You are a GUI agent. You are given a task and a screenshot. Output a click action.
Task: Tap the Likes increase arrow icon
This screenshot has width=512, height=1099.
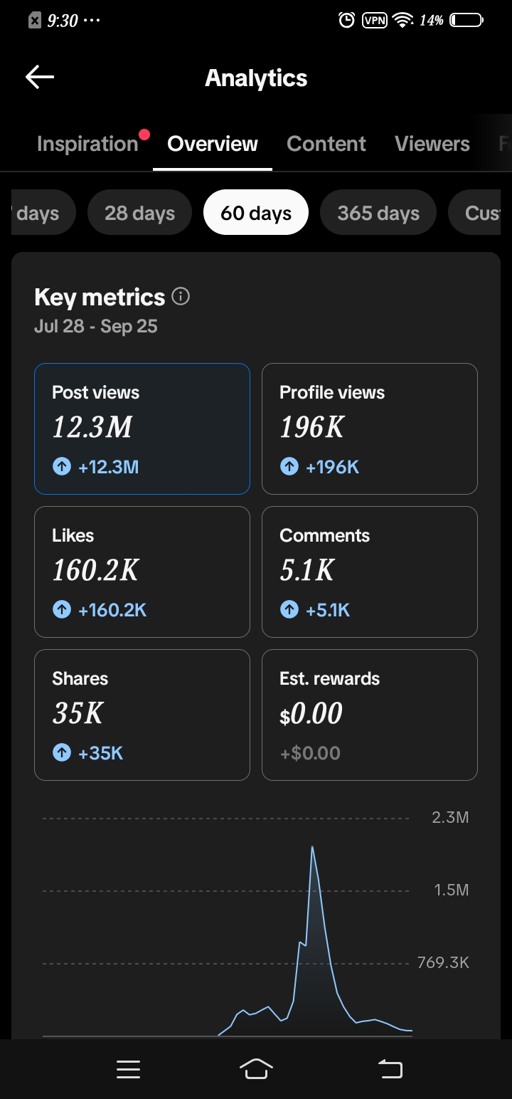pos(62,610)
